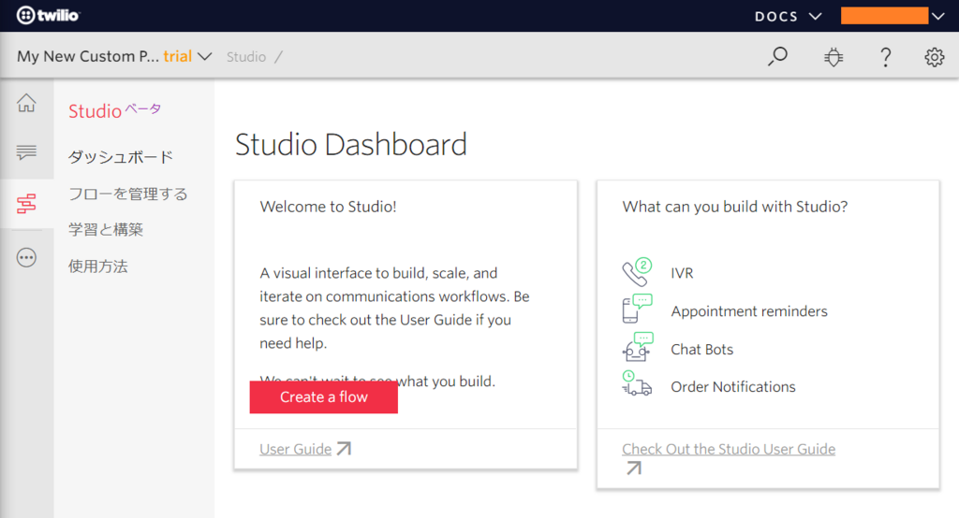Click the Appointment reminders phone message icon

pyautogui.click(x=637, y=309)
